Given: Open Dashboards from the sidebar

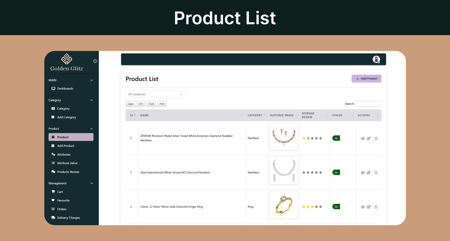Looking at the screenshot, I should point(65,89).
